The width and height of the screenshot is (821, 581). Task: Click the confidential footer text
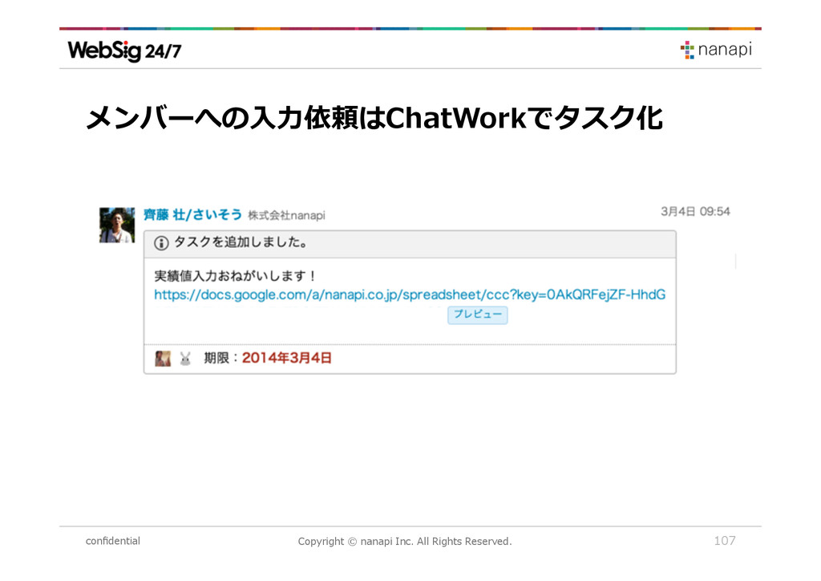click(x=112, y=541)
